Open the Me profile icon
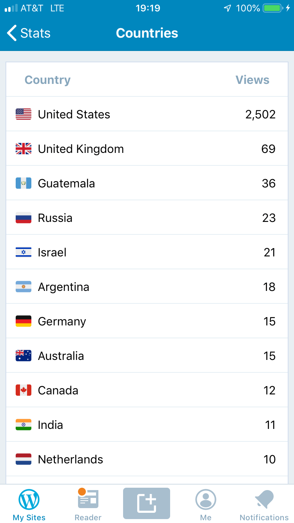 tap(206, 505)
